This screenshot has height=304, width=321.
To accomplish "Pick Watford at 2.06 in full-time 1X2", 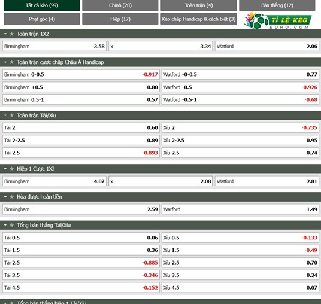I will click(267, 46).
